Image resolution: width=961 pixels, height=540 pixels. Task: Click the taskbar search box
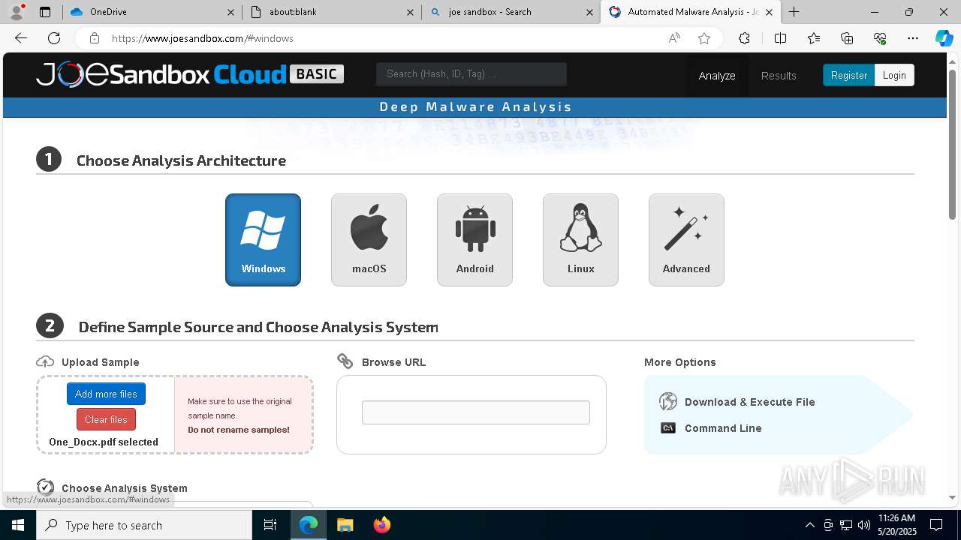pos(144,525)
